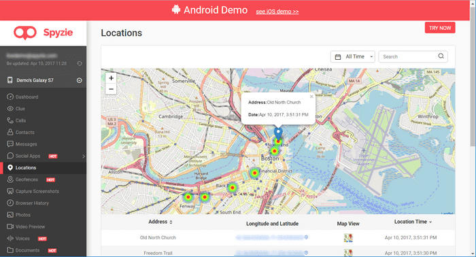
Task: Close the Old North Church map popup
Action: 311,97
